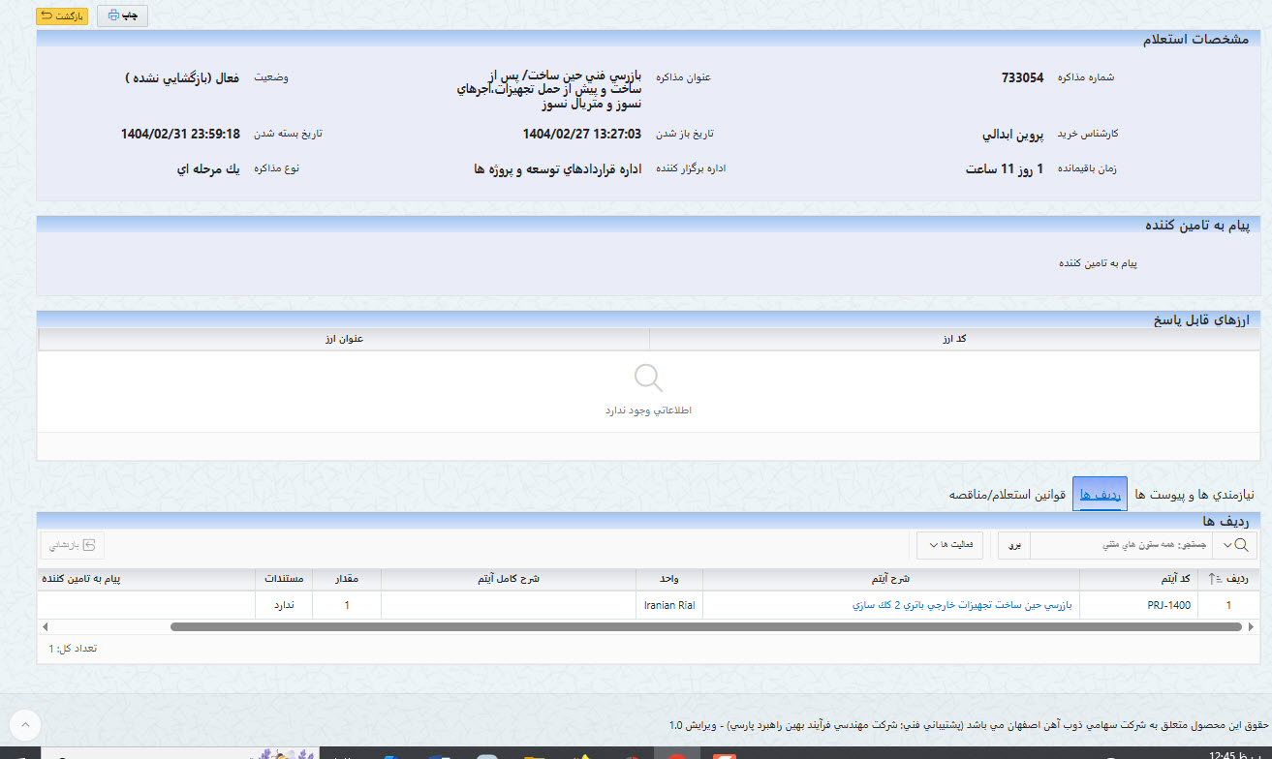Screen dimensions: 1272x759
Task: Open the قوانین استعلام/مناقصه tab
Action: 1008,495
